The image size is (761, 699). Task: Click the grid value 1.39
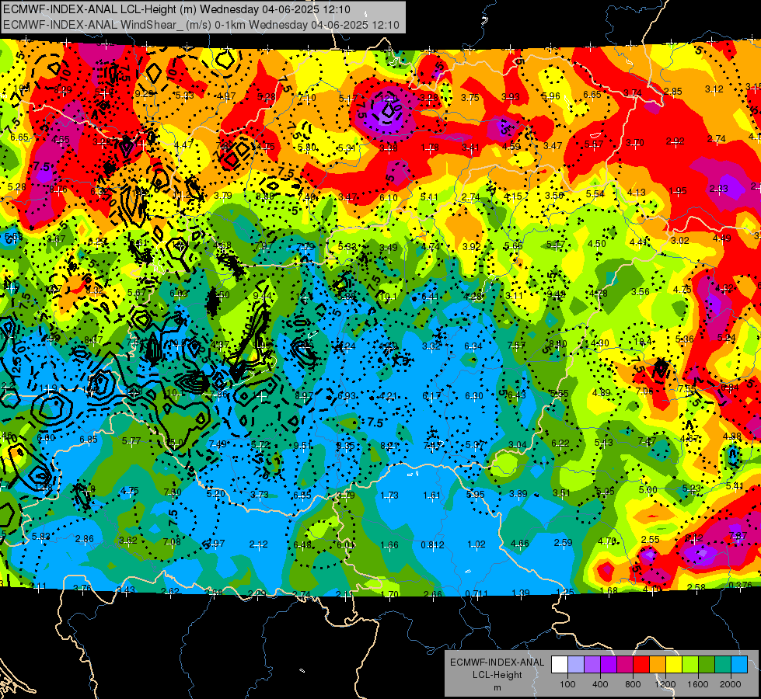pos(520,593)
